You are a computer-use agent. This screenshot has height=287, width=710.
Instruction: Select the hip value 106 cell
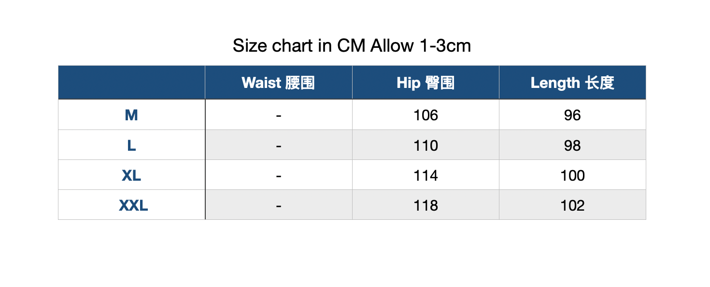coord(426,115)
